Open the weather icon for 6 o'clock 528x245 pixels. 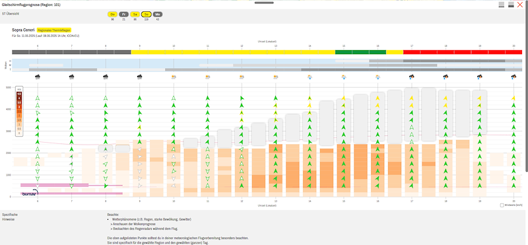pos(38,77)
